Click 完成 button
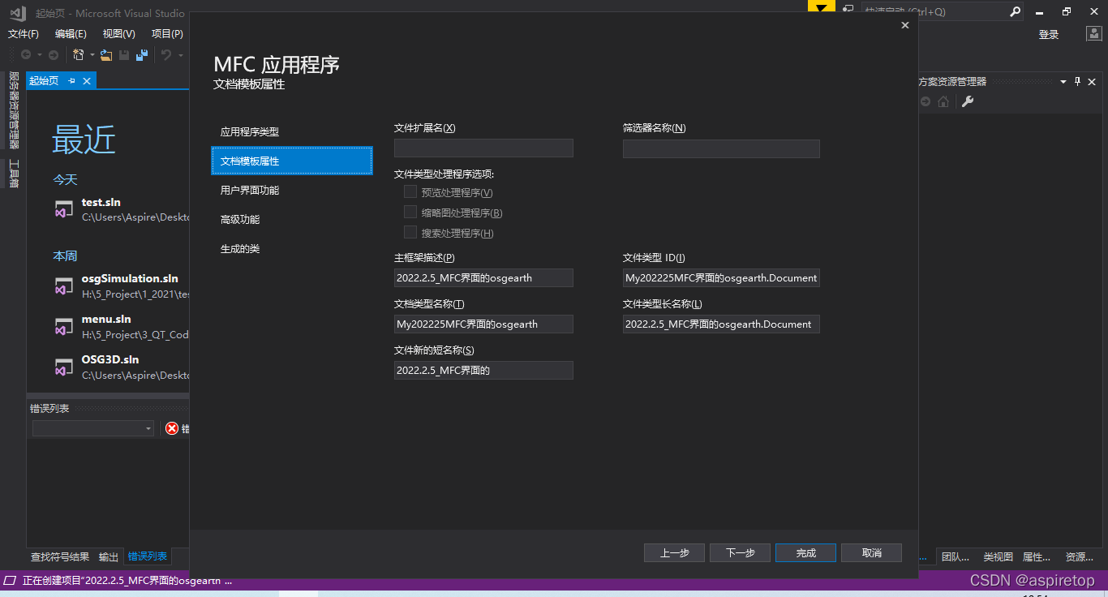 pyautogui.click(x=805, y=552)
